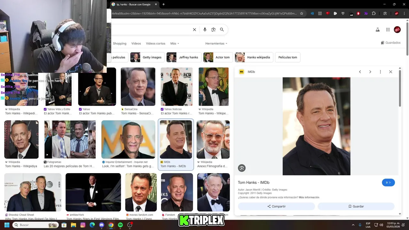Search by image with the camera icon
The width and height of the screenshot is (409, 230).
point(213,30)
